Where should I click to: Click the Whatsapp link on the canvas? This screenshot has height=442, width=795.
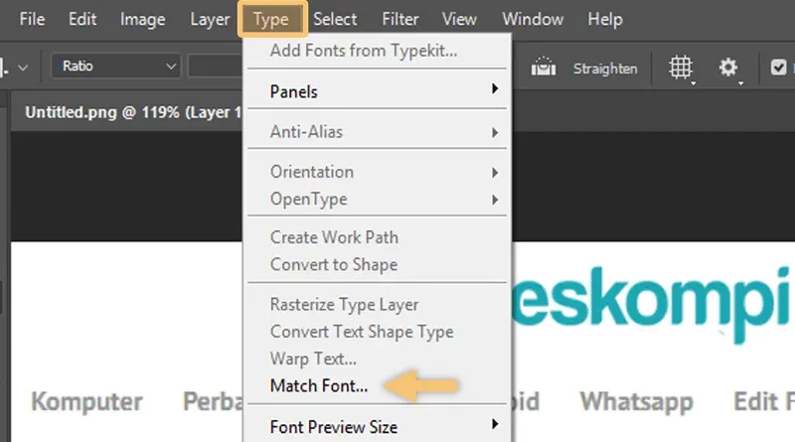click(636, 402)
